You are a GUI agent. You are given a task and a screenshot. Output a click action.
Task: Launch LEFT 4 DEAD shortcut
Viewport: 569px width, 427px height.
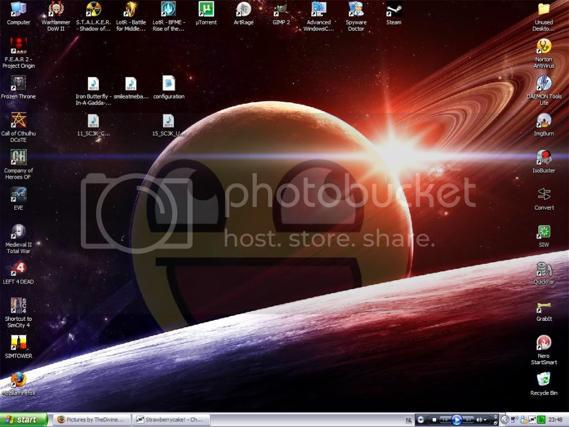pyautogui.click(x=18, y=272)
